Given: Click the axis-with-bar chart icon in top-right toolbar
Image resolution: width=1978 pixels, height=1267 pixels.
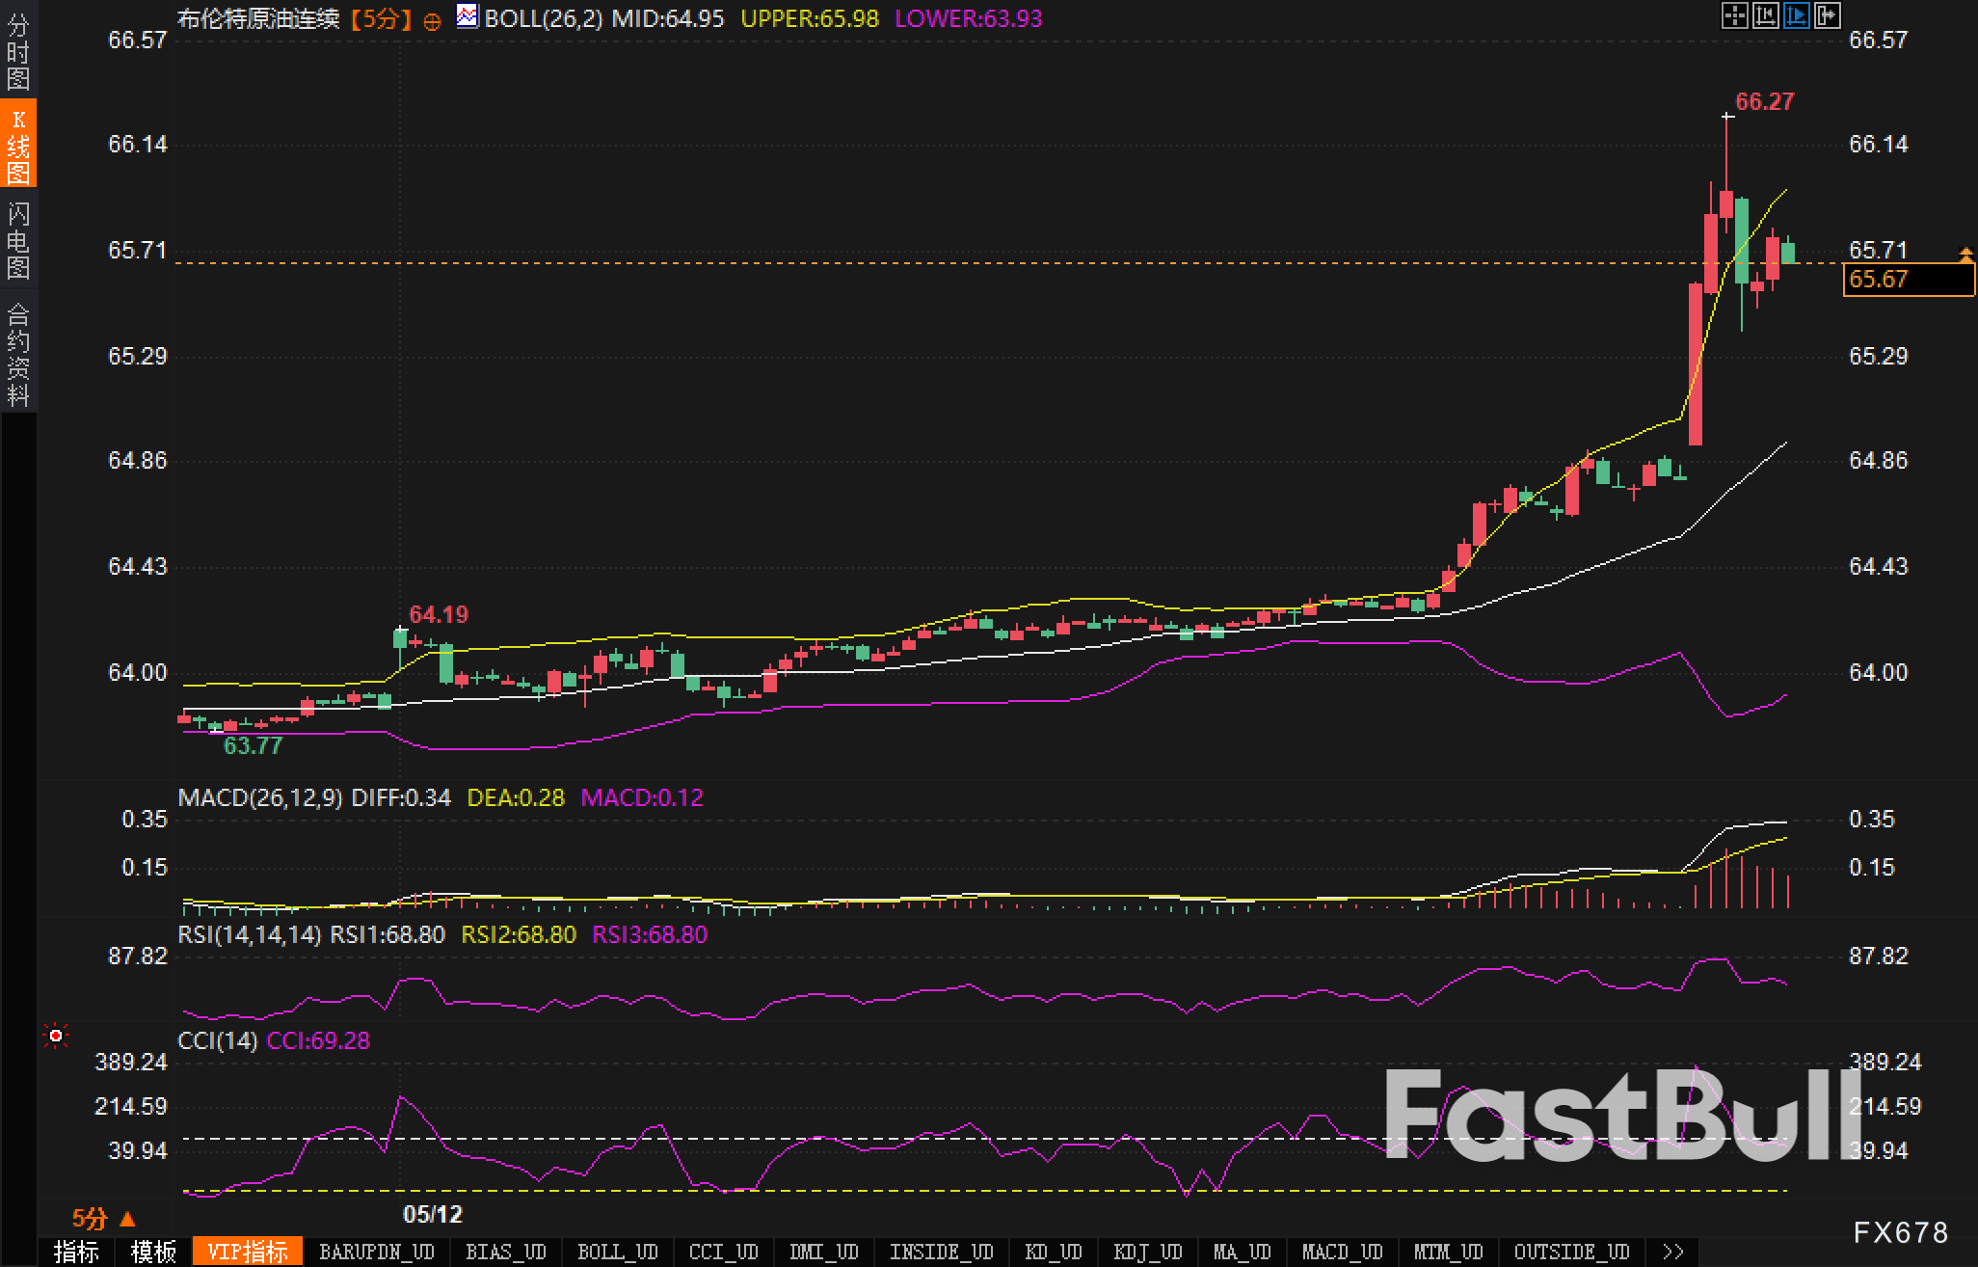Looking at the screenshot, I should click(1765, 15).
